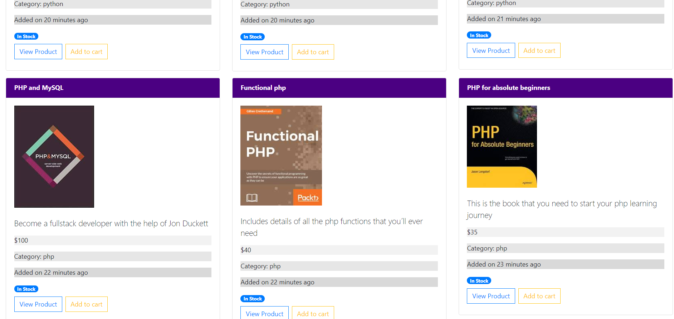The height and width of the screenshot is (319, 674).
Task: Click View Product for Functional php
Action: [264, 313]
